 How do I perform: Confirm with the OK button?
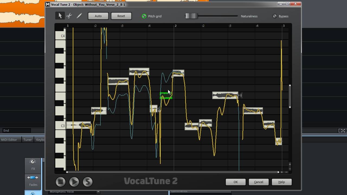[236, 182]
